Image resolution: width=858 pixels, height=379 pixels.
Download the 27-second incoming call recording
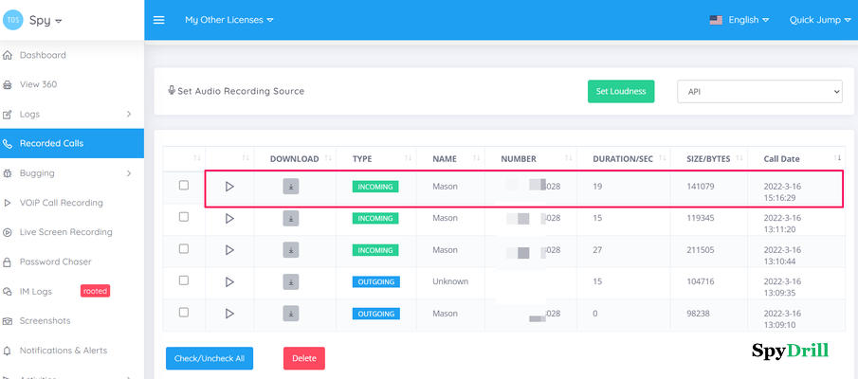[x=291, y=250]
